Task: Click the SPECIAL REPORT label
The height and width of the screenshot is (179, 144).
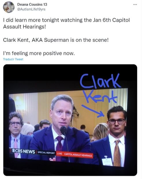Action: coord(46,153)
